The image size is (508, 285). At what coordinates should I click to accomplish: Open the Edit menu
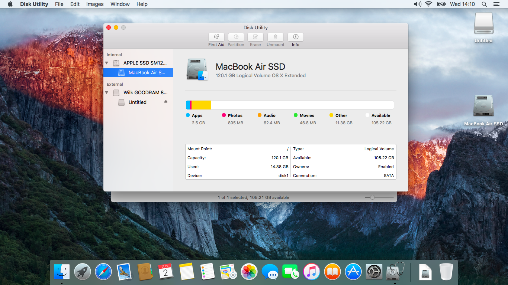coord(75,4)
